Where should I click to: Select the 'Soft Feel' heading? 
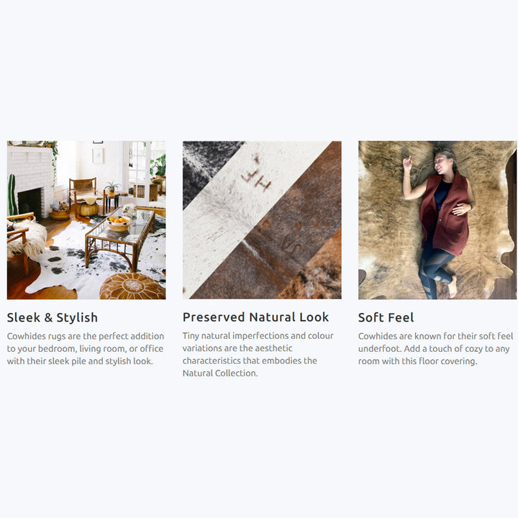(x=386, y=317)
